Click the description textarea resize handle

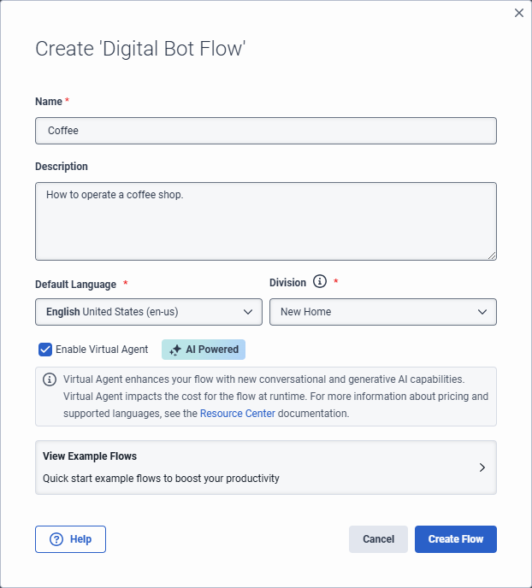click(492, 256)
